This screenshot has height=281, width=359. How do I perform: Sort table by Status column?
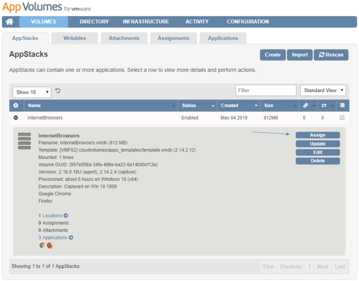click(197, 106)
